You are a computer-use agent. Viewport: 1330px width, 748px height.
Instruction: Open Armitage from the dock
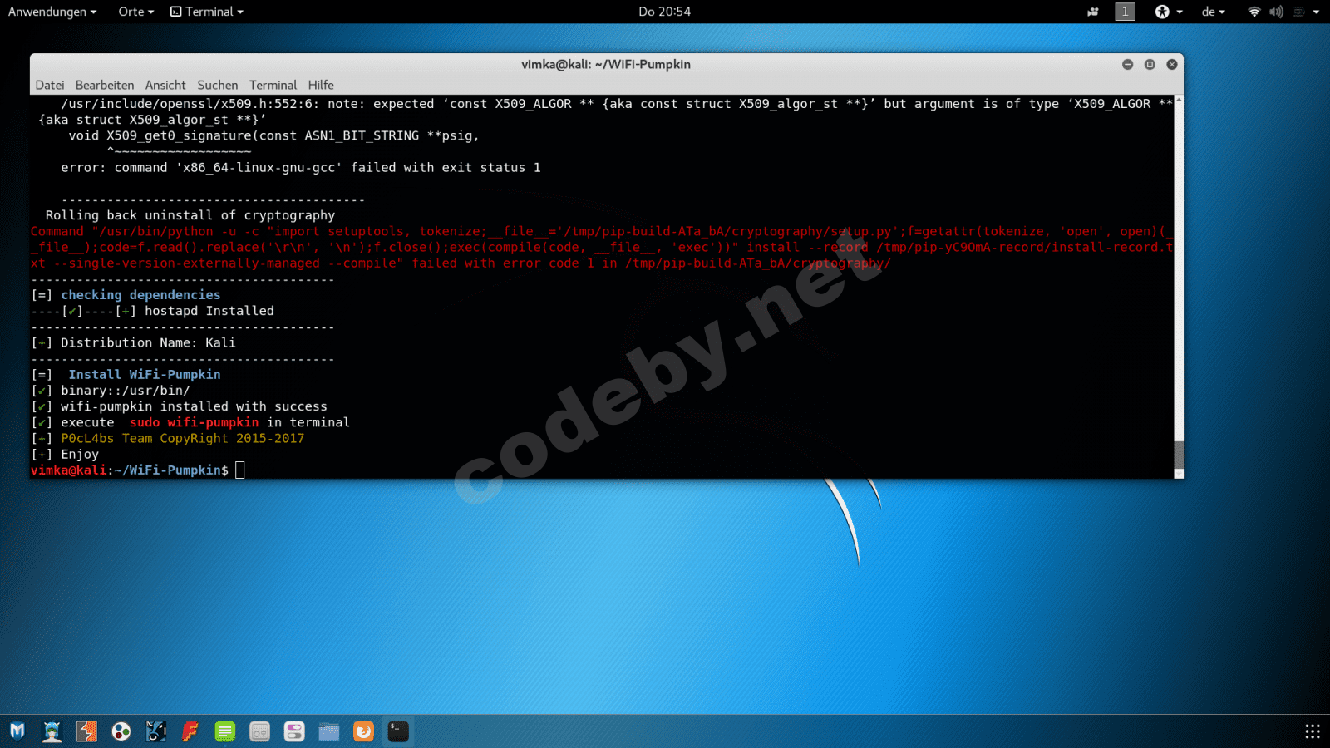(x=52, y=731)
